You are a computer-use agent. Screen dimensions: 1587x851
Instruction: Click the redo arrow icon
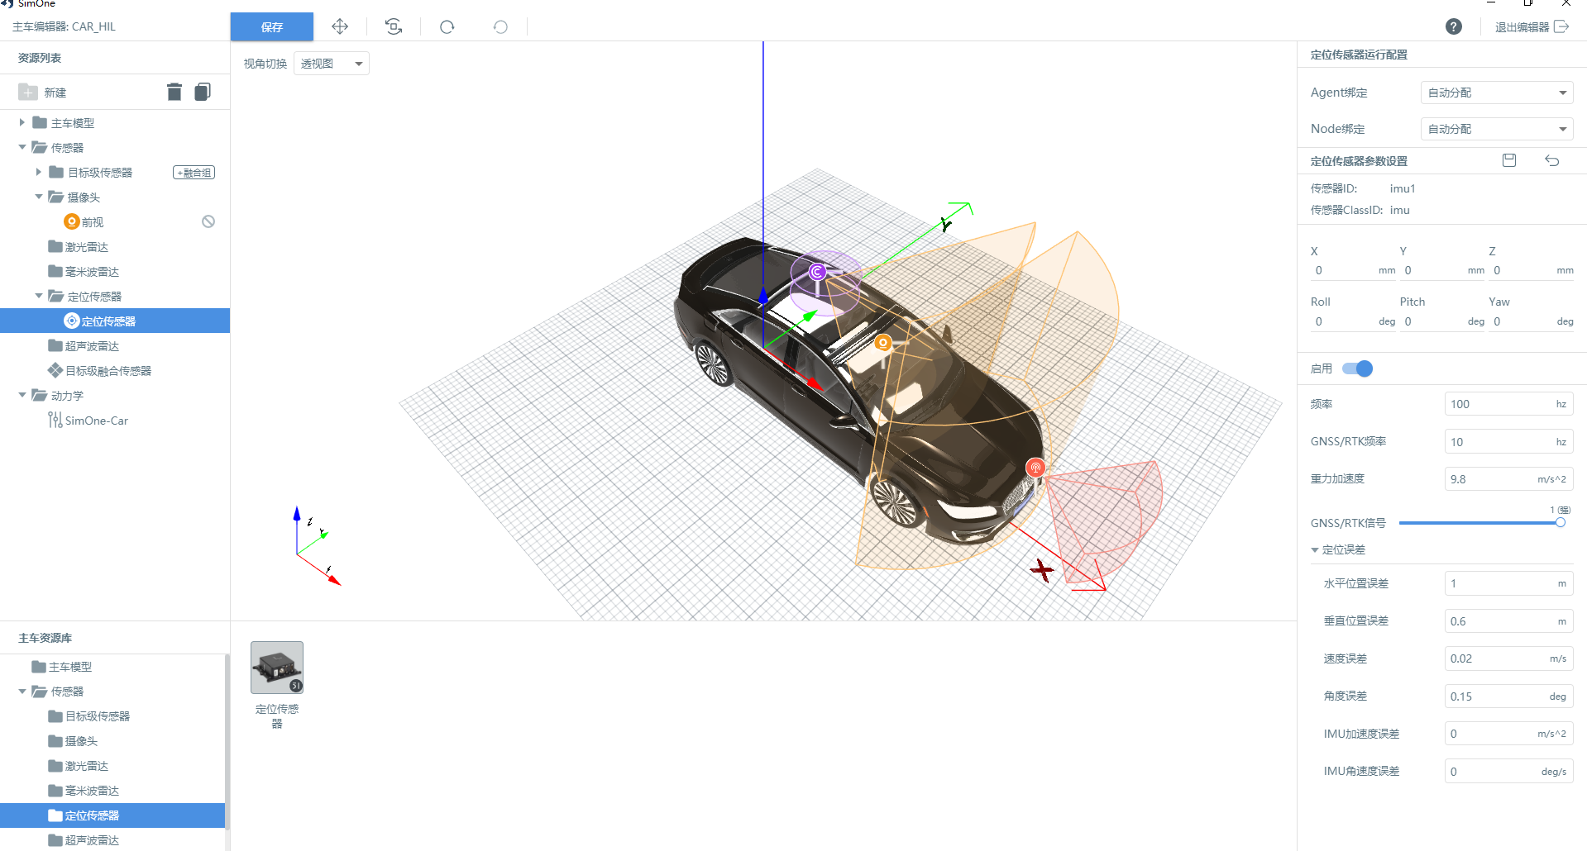(447, 26)
